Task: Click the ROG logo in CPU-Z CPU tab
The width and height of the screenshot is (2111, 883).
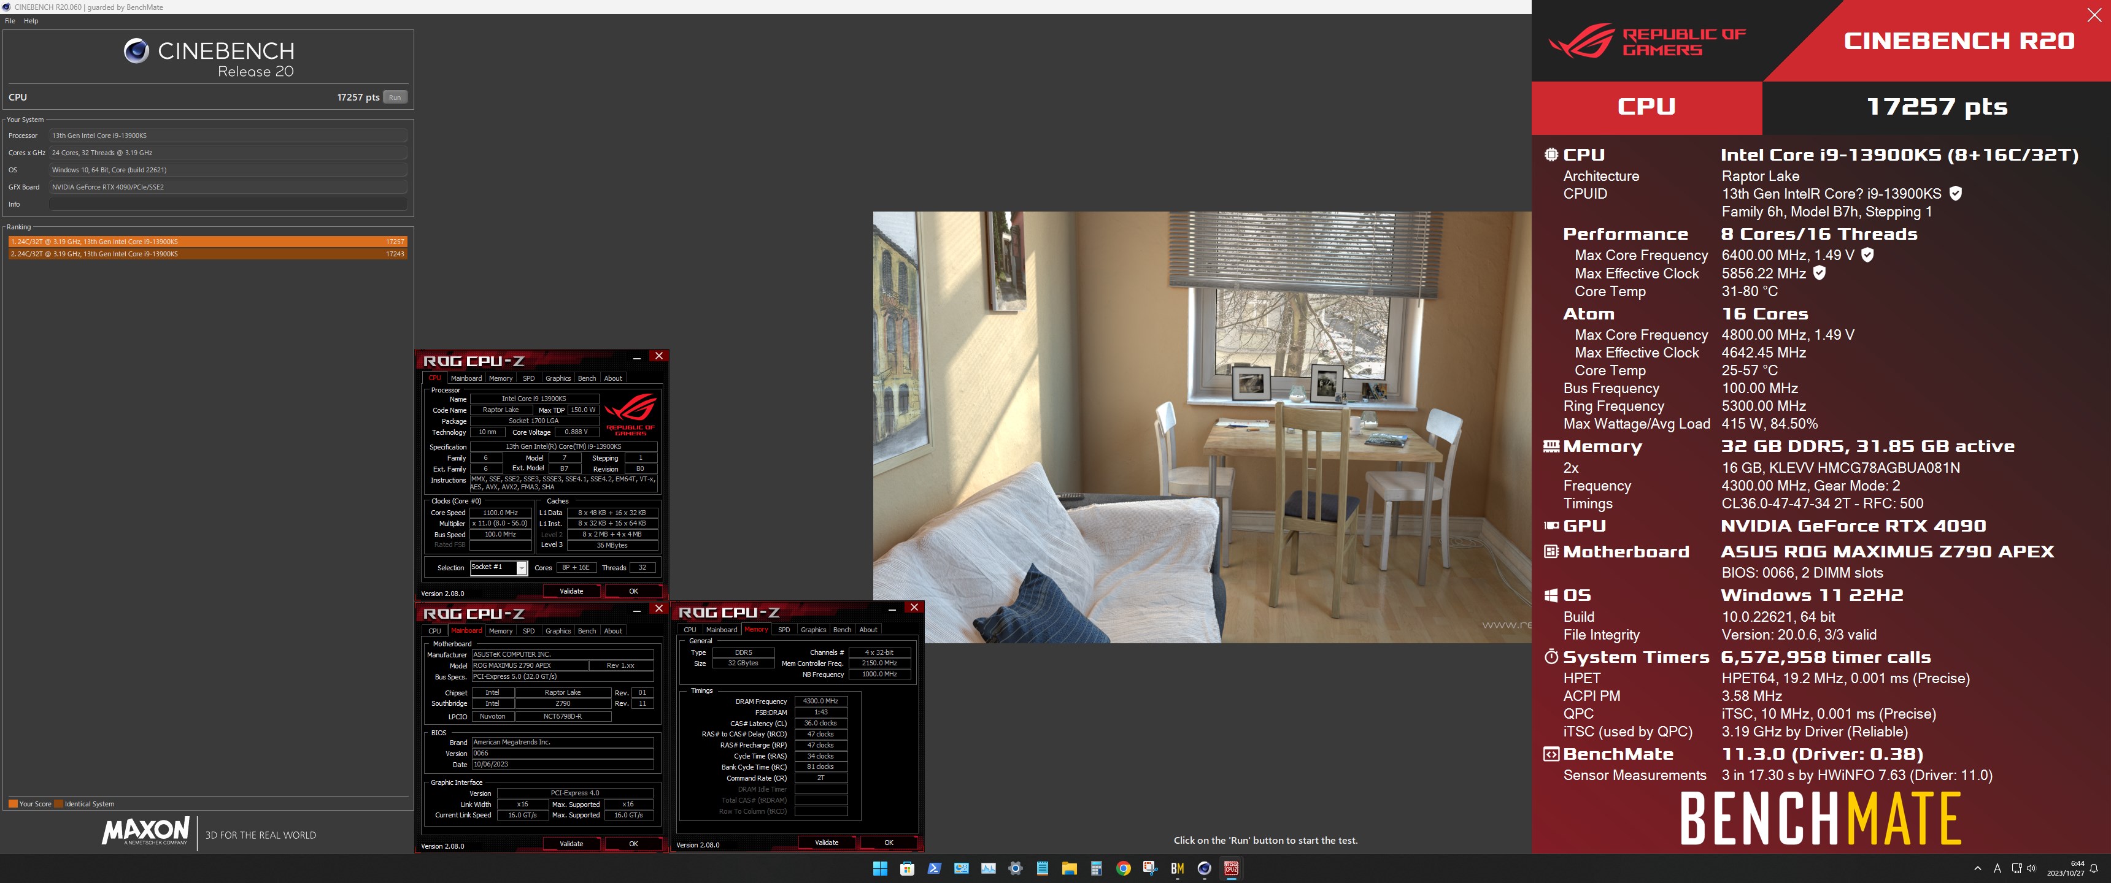Action: [630, 414]
